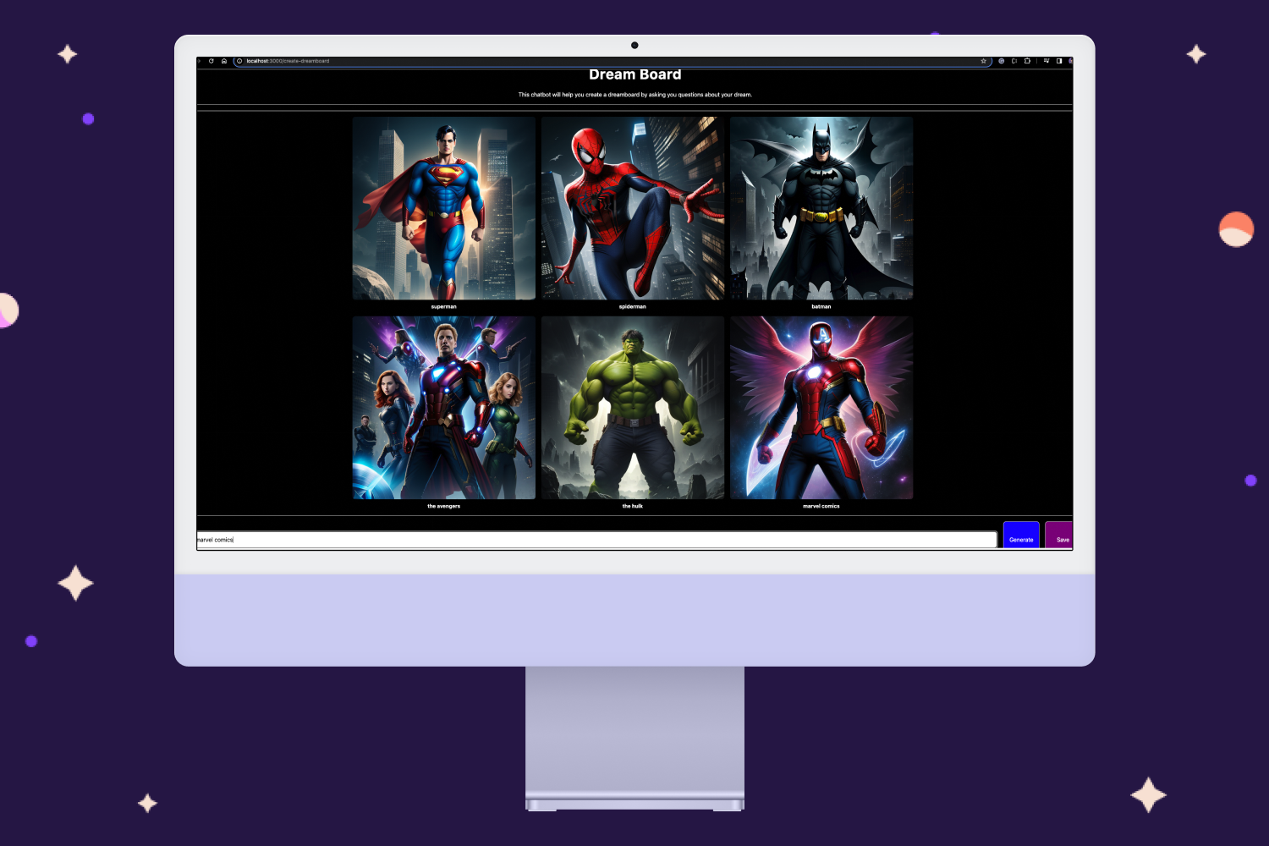Screen dimensions: 1269x846
Task: Bookmark this page with the star icon
Action: coord(983,61)
